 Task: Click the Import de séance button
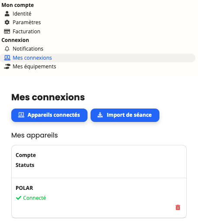(125, 115)
